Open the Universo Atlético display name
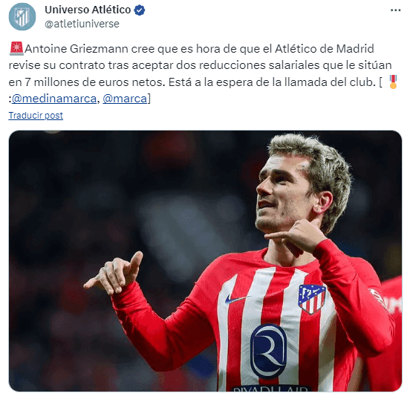Image resolution: width=410 pixels, height=396 pixels. point(88,10)
